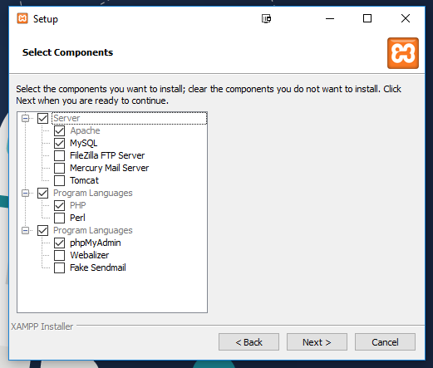This screenshot has width=433, height=368.
Task: Cancel the XAMPP installation
Action: (x=385, y=342)
